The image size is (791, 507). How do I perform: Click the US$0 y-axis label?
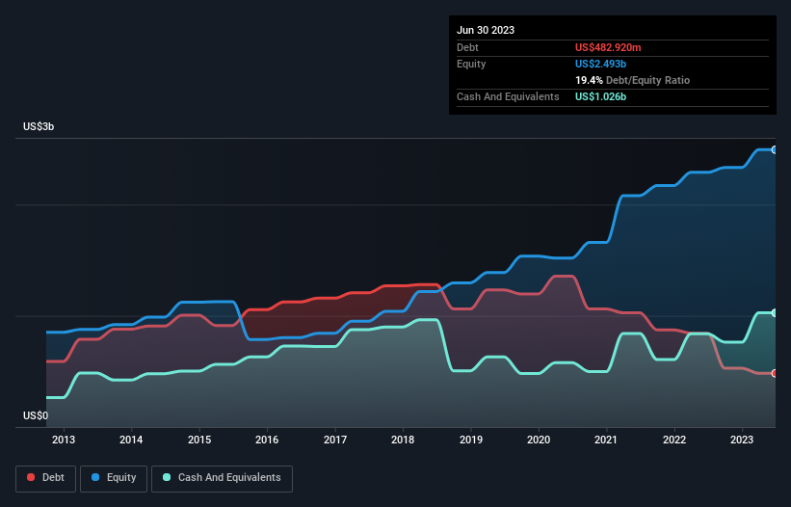36,415
